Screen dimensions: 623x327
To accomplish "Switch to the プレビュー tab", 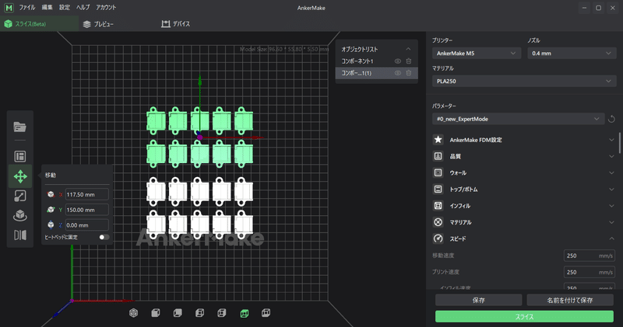I will 98,24.
